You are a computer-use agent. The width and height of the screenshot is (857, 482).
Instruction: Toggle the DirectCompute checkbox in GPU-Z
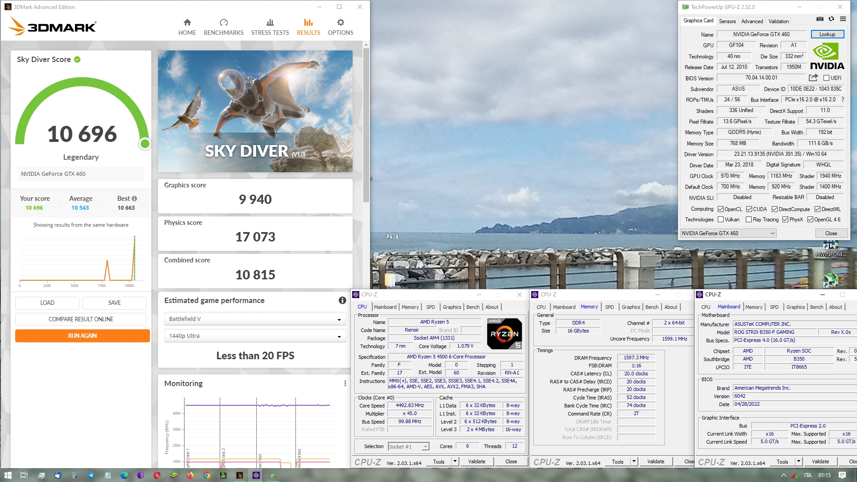pyautogui.click(x=774, y=209)
